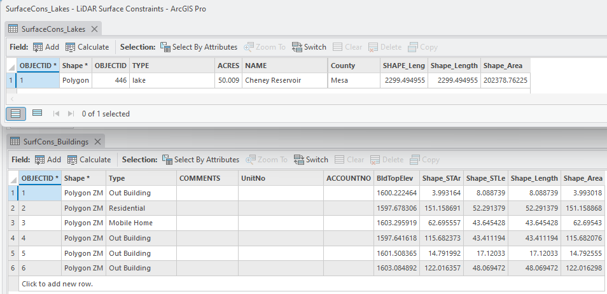Click the 1597.641618 elevation cell

point(396,238)
